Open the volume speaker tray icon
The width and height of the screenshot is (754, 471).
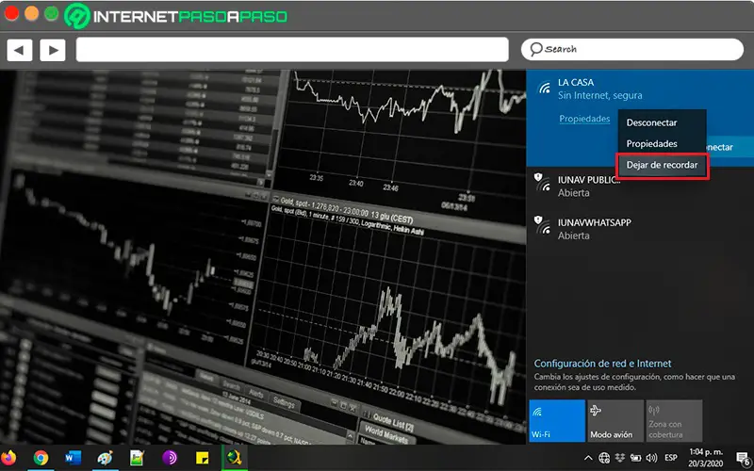(x=651, y=458)
